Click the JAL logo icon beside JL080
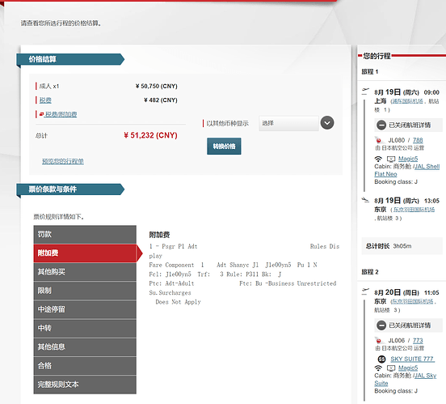The width and height of the screenshot is (446, 404). pos(379,140)
